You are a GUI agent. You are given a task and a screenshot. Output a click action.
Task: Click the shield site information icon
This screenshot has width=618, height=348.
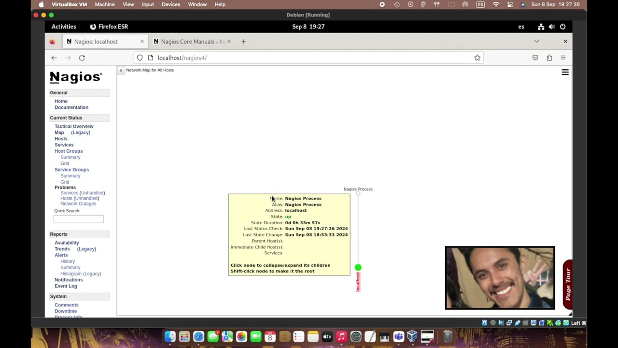coord(140,58)
